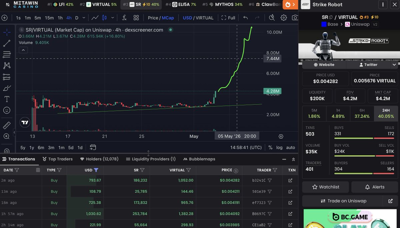
Task: Filter transactions by USD amount
Action: coord(96,170)
